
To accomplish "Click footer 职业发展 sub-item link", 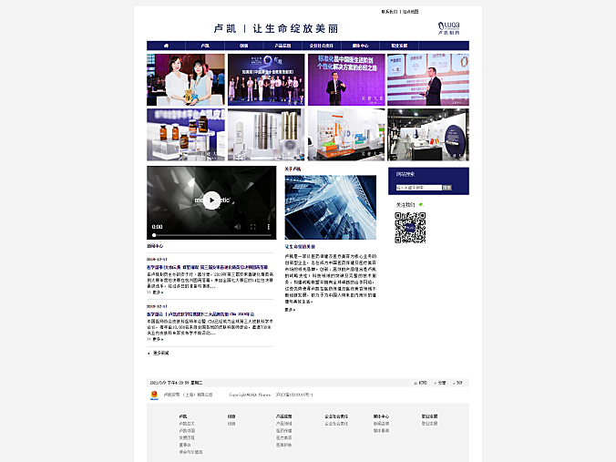I will [430, 424].
